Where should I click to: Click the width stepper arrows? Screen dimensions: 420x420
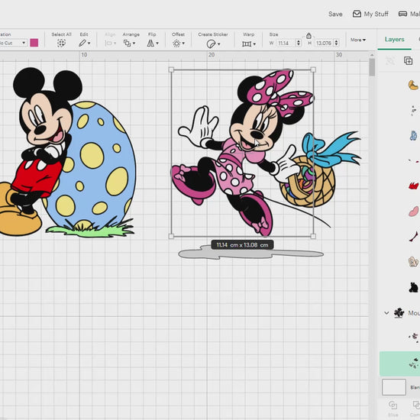(299, 43)
